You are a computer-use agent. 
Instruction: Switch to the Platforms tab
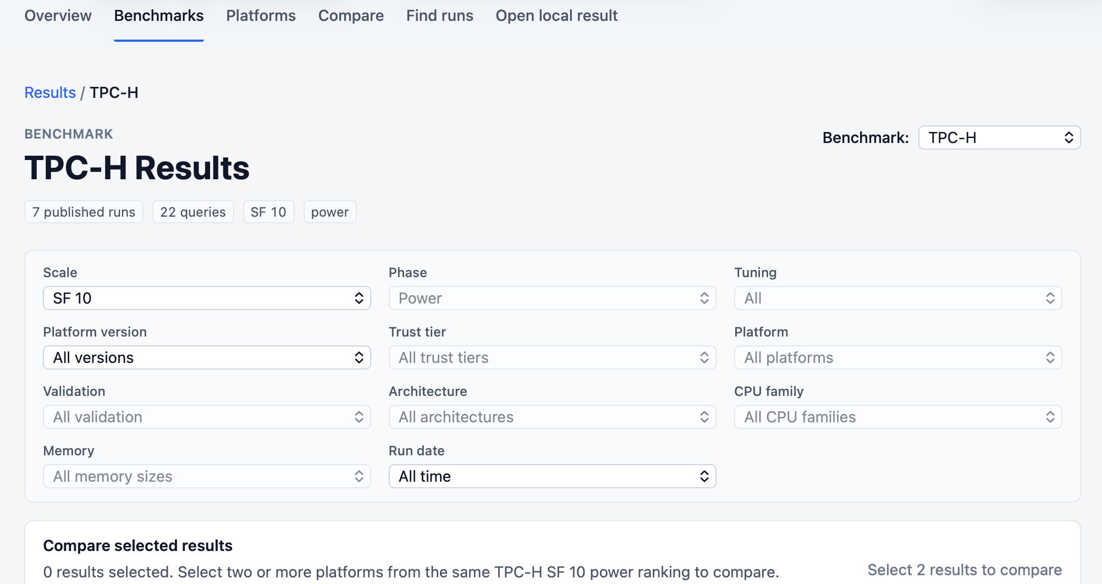[261, 15]
